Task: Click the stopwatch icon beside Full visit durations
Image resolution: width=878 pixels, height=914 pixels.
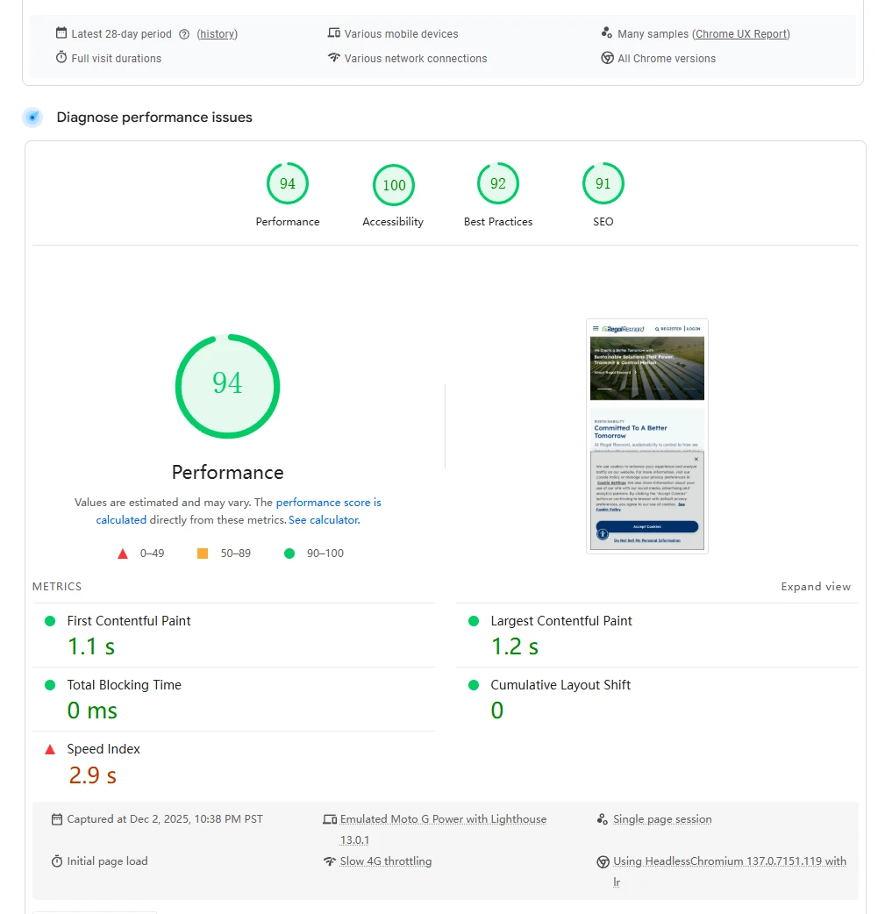Action: [x=61, y=57]
